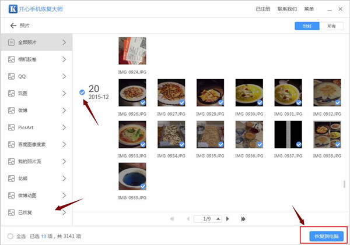
Task: Click the vertical scrollbar in photo grid
Action: pyautogui.click(x=344, y=184)
